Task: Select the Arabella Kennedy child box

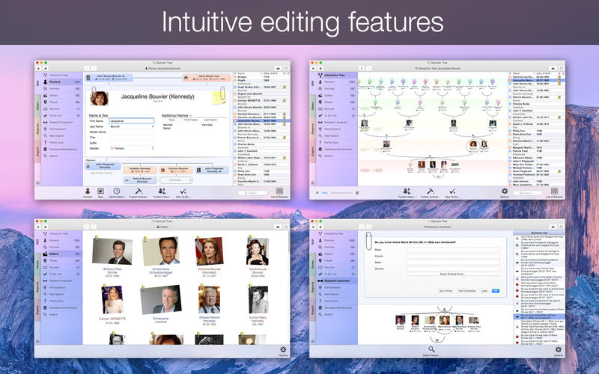Action: 139,170
